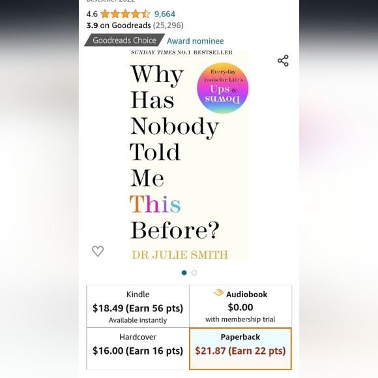The image size is (378, 378).
Task: Choose the Kindle format at $18.49
Action: (x=138, y=306)
